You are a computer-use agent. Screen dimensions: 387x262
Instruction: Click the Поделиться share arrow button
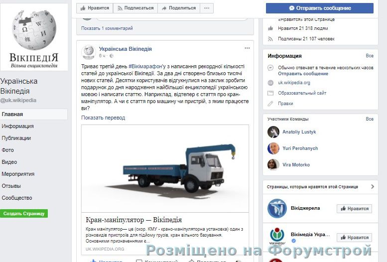tap(179, 8)
